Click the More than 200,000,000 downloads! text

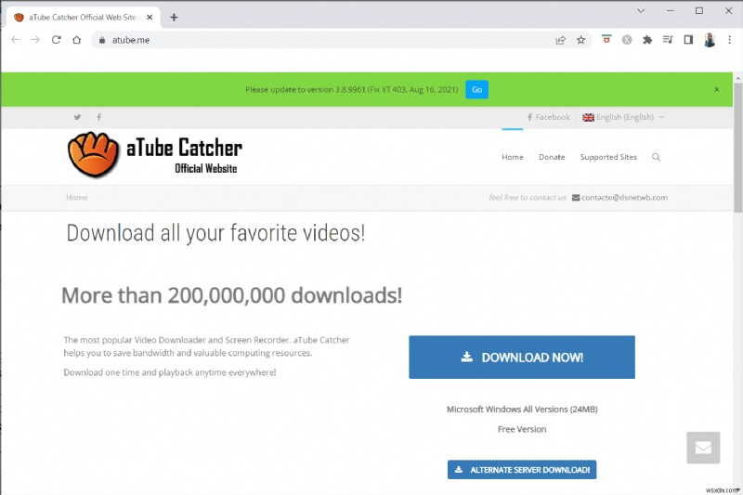231,295
